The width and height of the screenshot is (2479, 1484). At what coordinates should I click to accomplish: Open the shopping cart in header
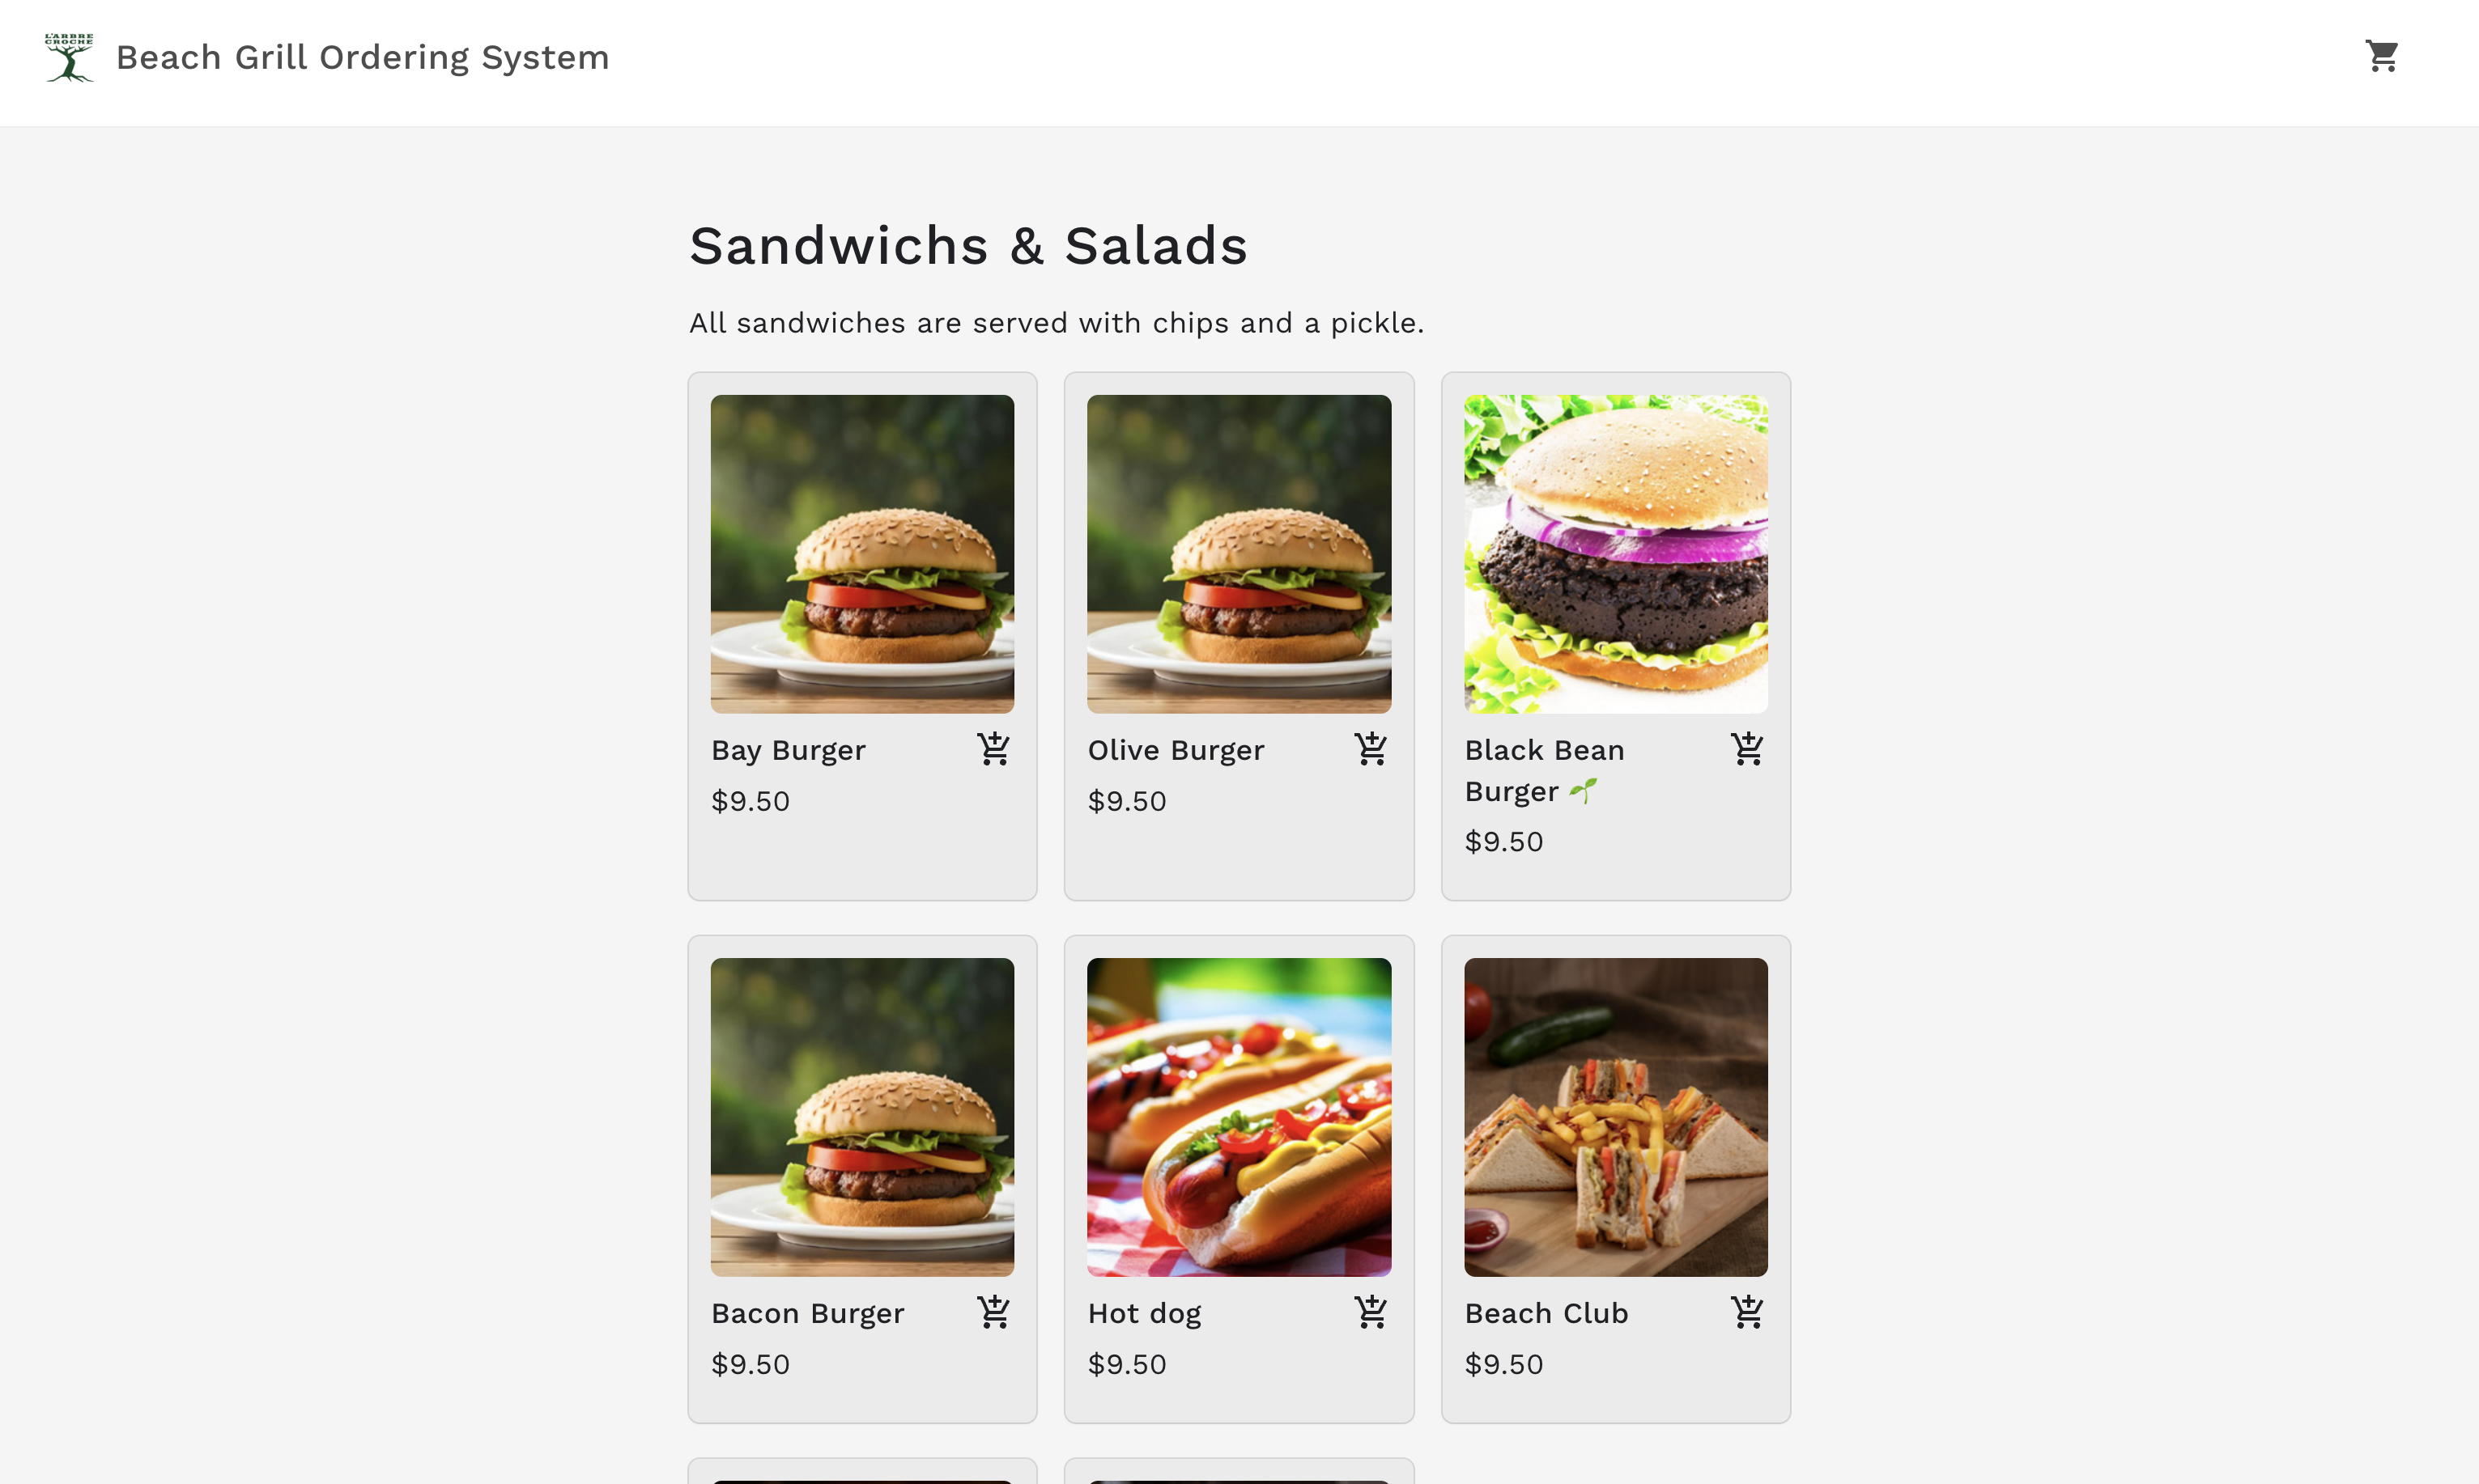2381,56
